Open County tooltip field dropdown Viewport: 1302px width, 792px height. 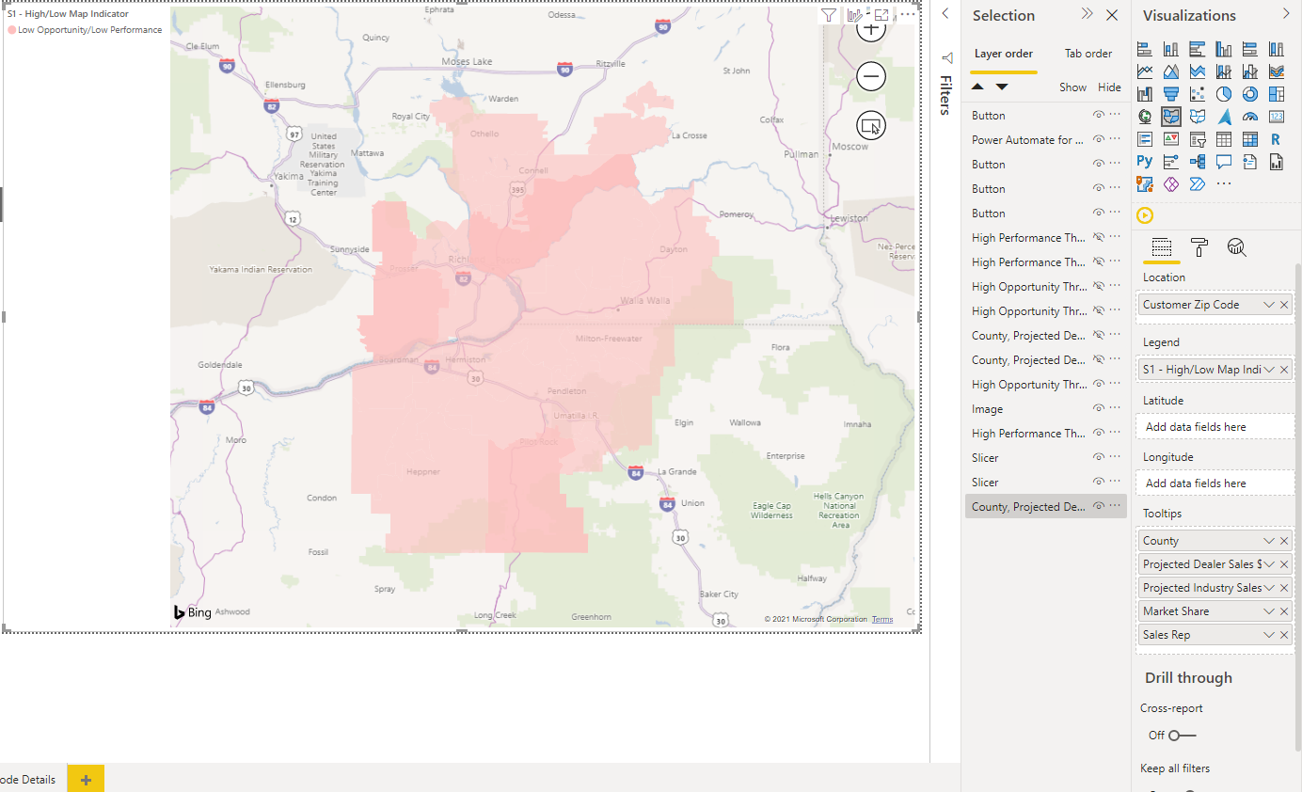(x=1269, y=541)
